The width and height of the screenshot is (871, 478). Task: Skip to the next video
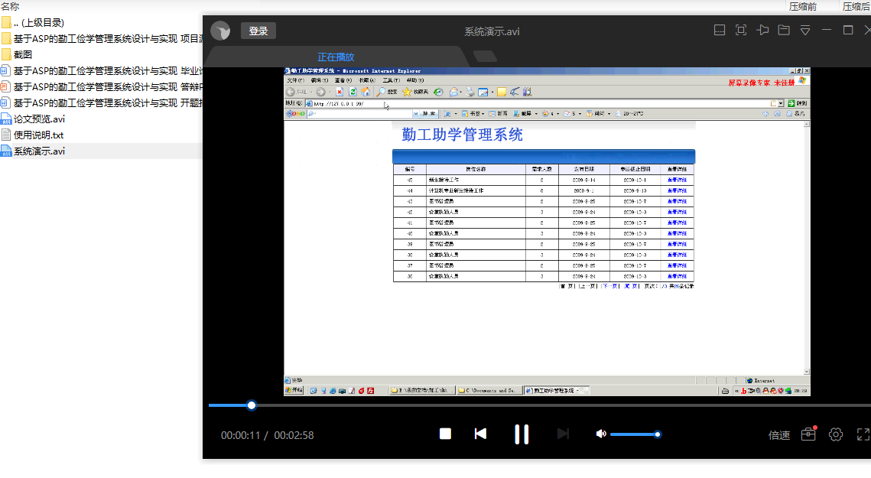click(x=563, y=434)
